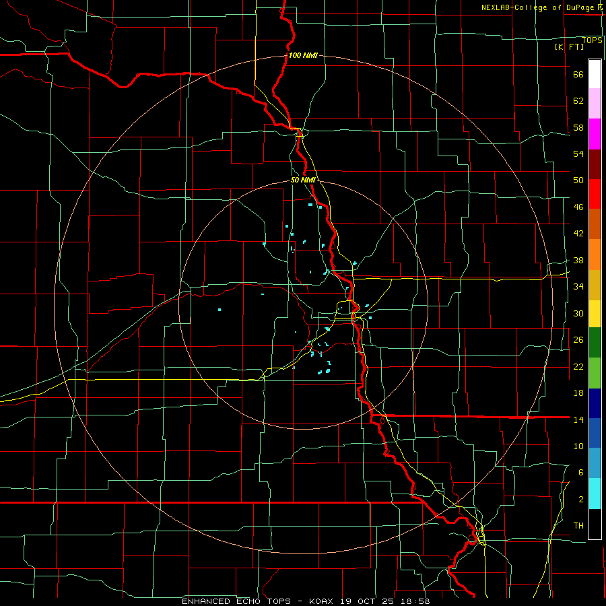Screen dimensions: 606x606
Task: Click the '58' legend value
Action: tap(578, 127)
